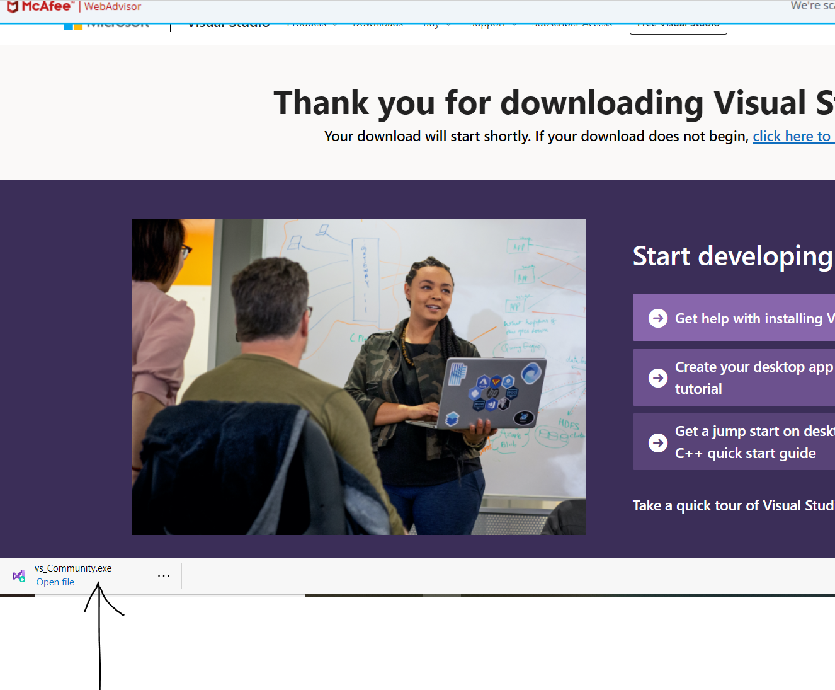Click the vs_Community.exe file name
Viewport: 835px width, 690px height.
pos(73,568)
